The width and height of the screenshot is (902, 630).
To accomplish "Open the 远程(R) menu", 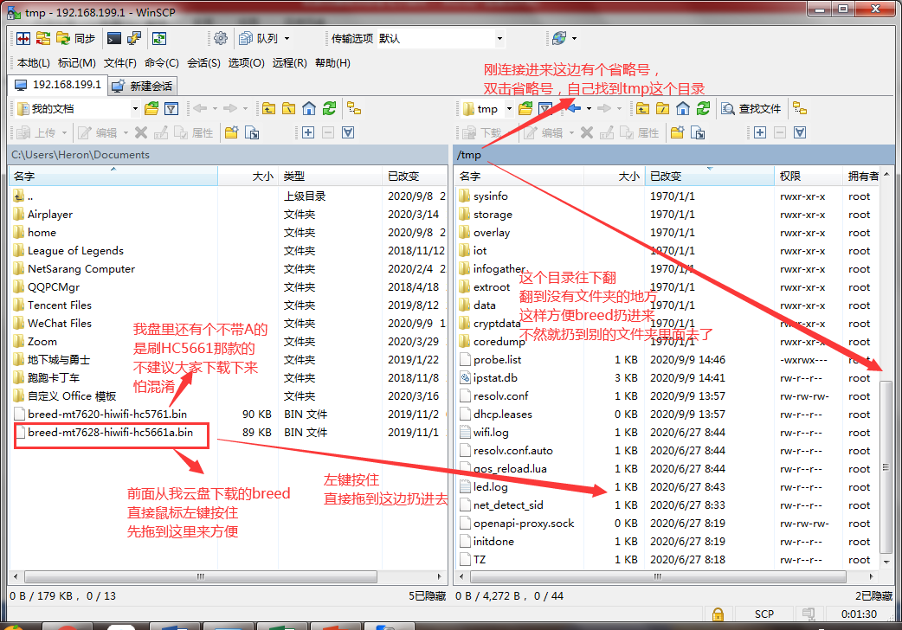I will [289, 62].
